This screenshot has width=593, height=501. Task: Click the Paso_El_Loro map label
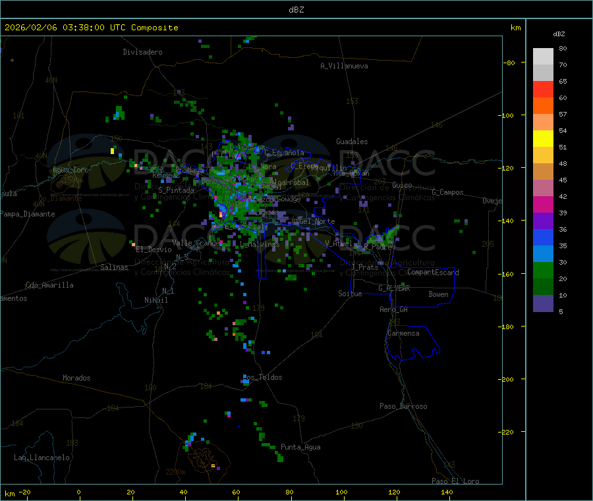coord(455,481)
